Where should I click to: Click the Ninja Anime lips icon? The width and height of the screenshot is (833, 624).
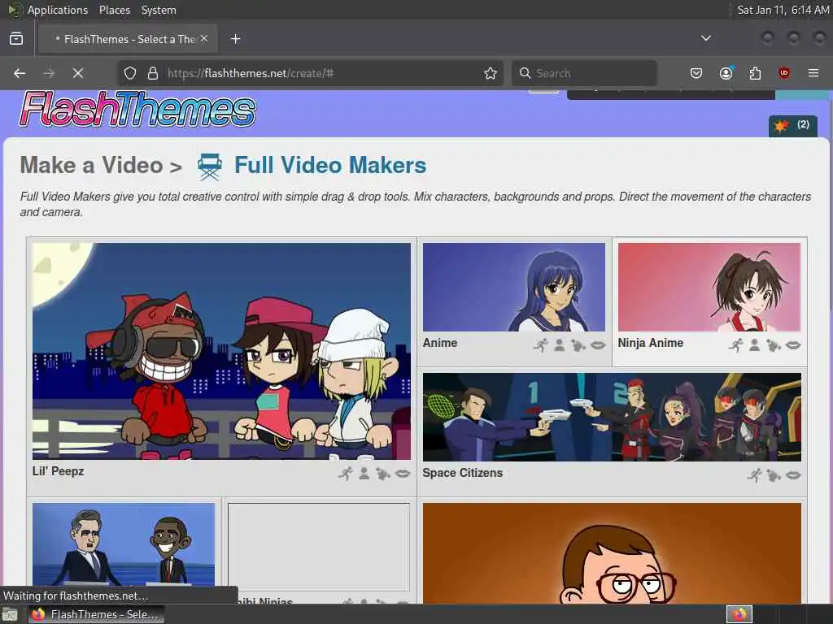pyautogui.click(x=793, y=345)
